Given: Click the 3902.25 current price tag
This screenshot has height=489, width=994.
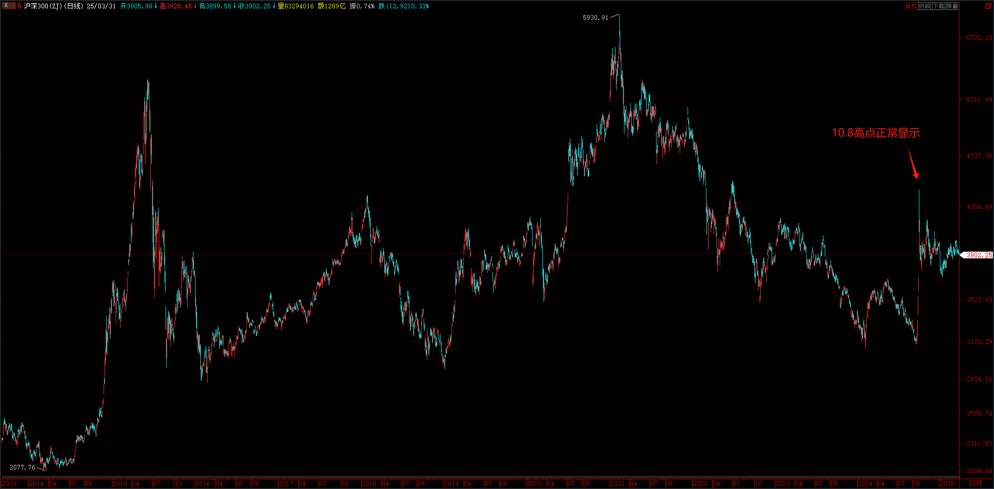Looking at the screenshot, I should pyautogui.click(x=979, y=255).
